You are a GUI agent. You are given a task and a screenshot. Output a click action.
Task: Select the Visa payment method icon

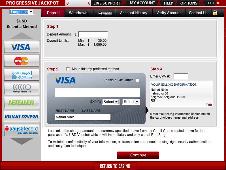21,47
